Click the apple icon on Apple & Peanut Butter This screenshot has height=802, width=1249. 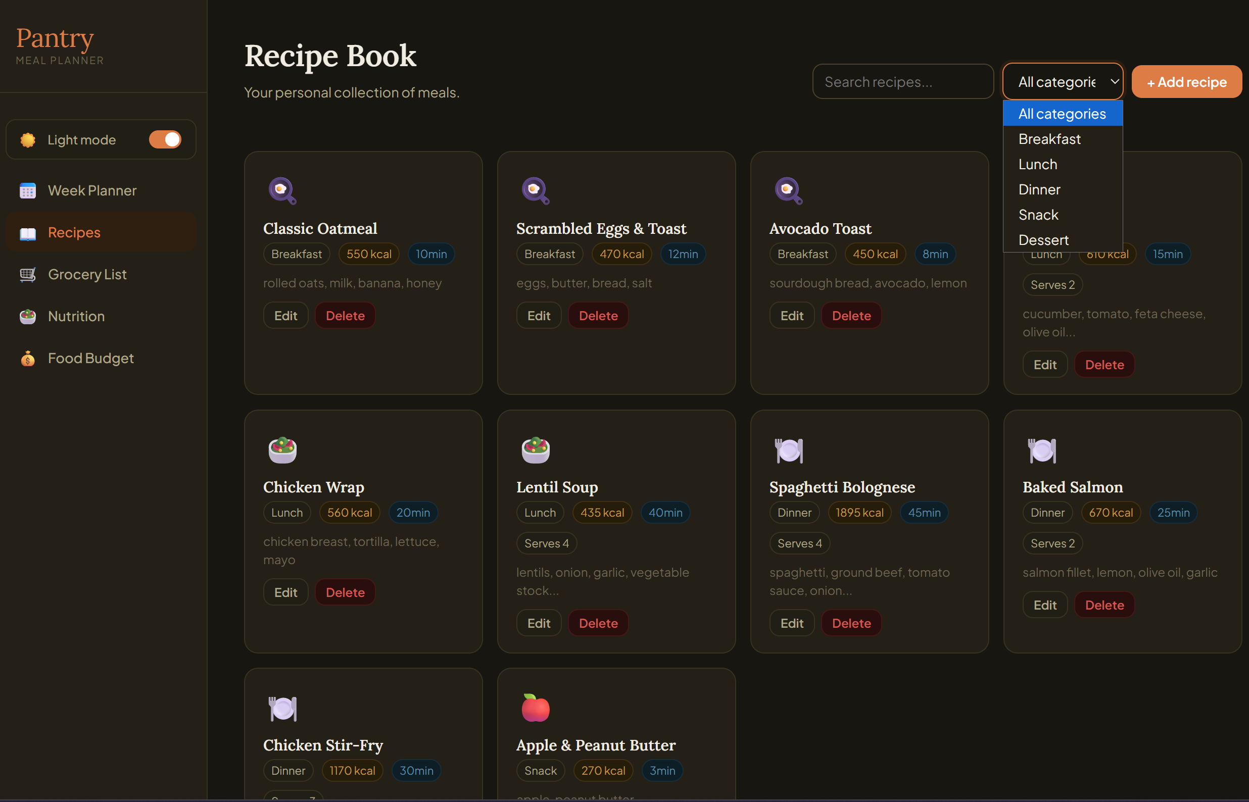(536, 707)
